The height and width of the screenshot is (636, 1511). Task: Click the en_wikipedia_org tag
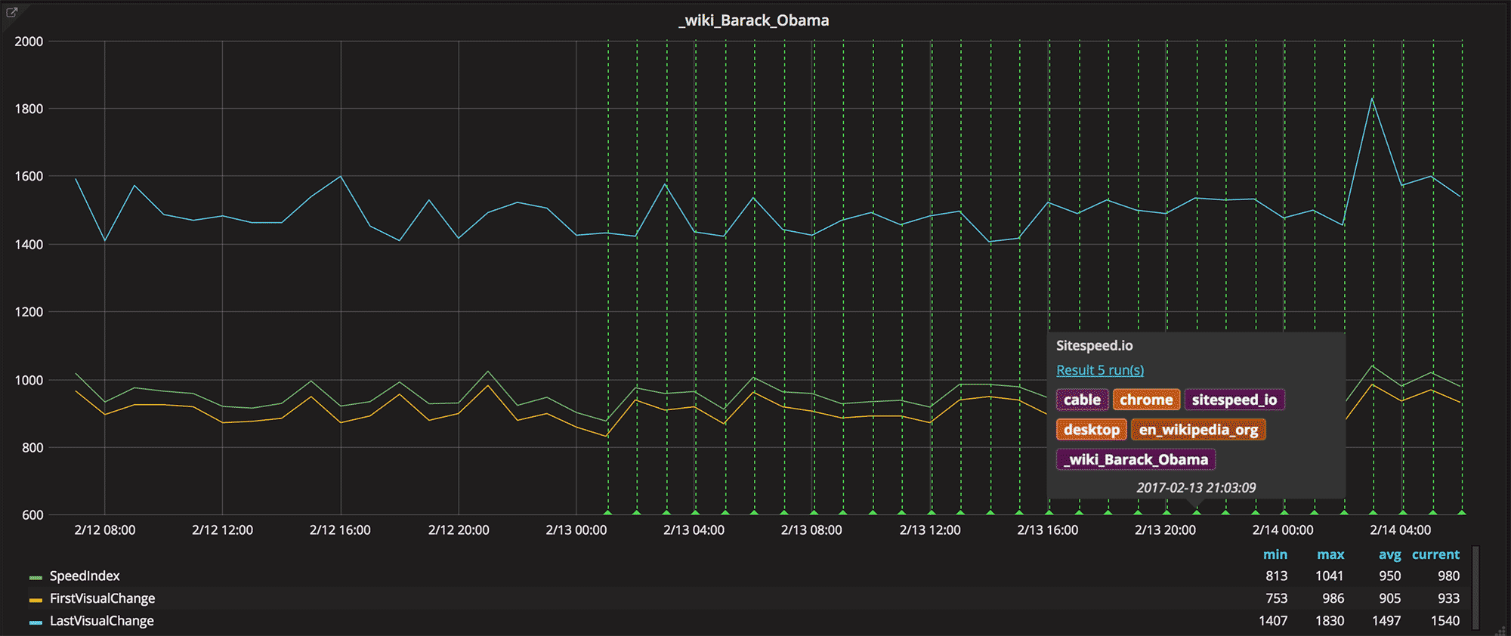point(1198,430)
